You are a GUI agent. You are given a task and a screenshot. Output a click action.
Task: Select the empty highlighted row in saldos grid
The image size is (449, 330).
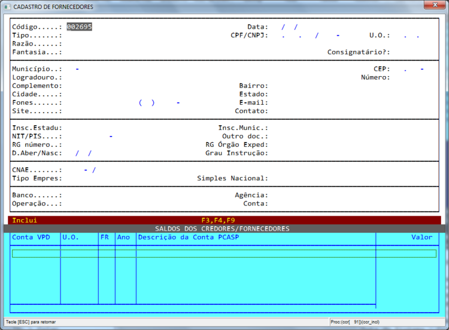coord(224,253)
